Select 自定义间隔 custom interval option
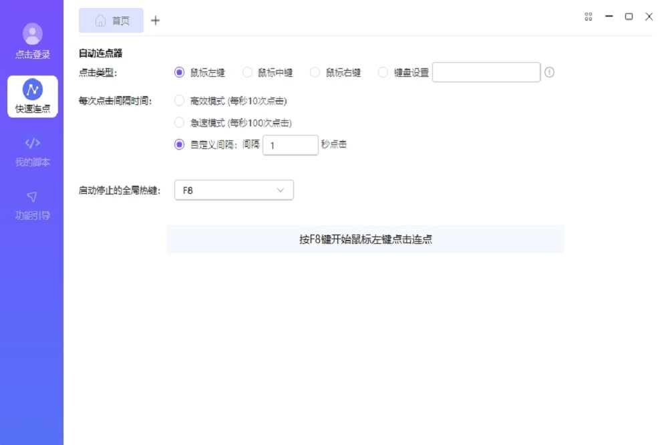The height and width of the screenshot is (445, 668). 179,144
